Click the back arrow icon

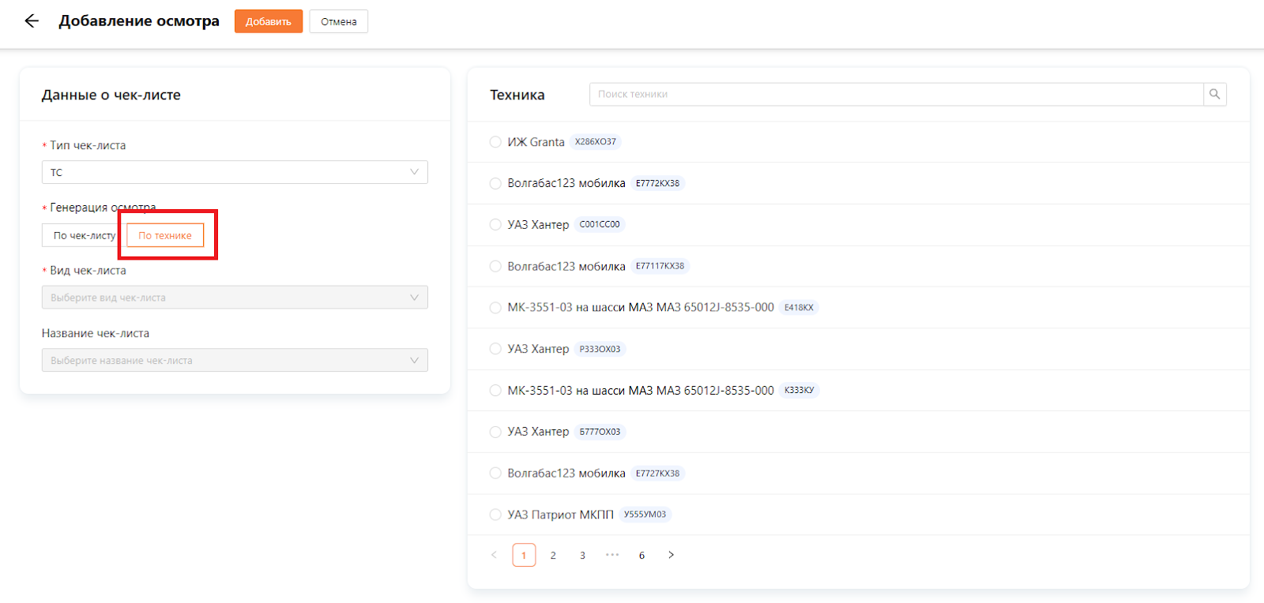(32, 21)
